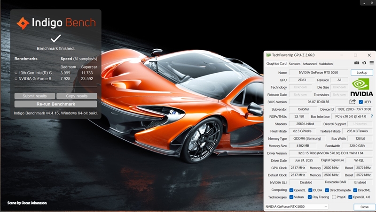This screenshot has height=212, width=376.
Task: Click the NVIDIA logo in GPU-Z
Action: click(361, 88)
